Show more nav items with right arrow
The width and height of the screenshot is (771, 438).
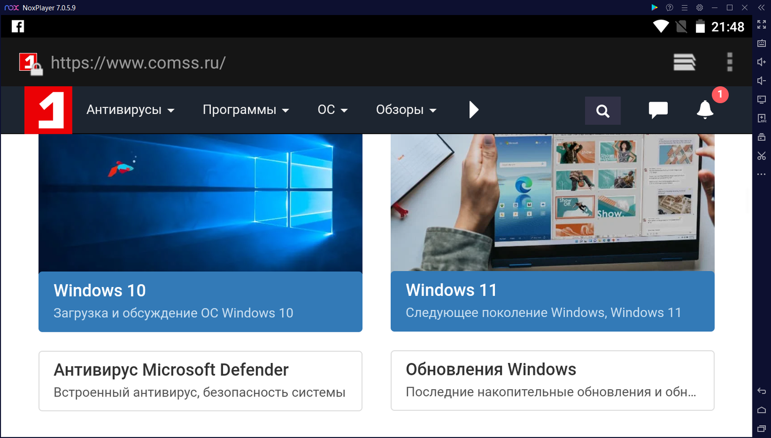pyautogui.click(x=474, y=110)
